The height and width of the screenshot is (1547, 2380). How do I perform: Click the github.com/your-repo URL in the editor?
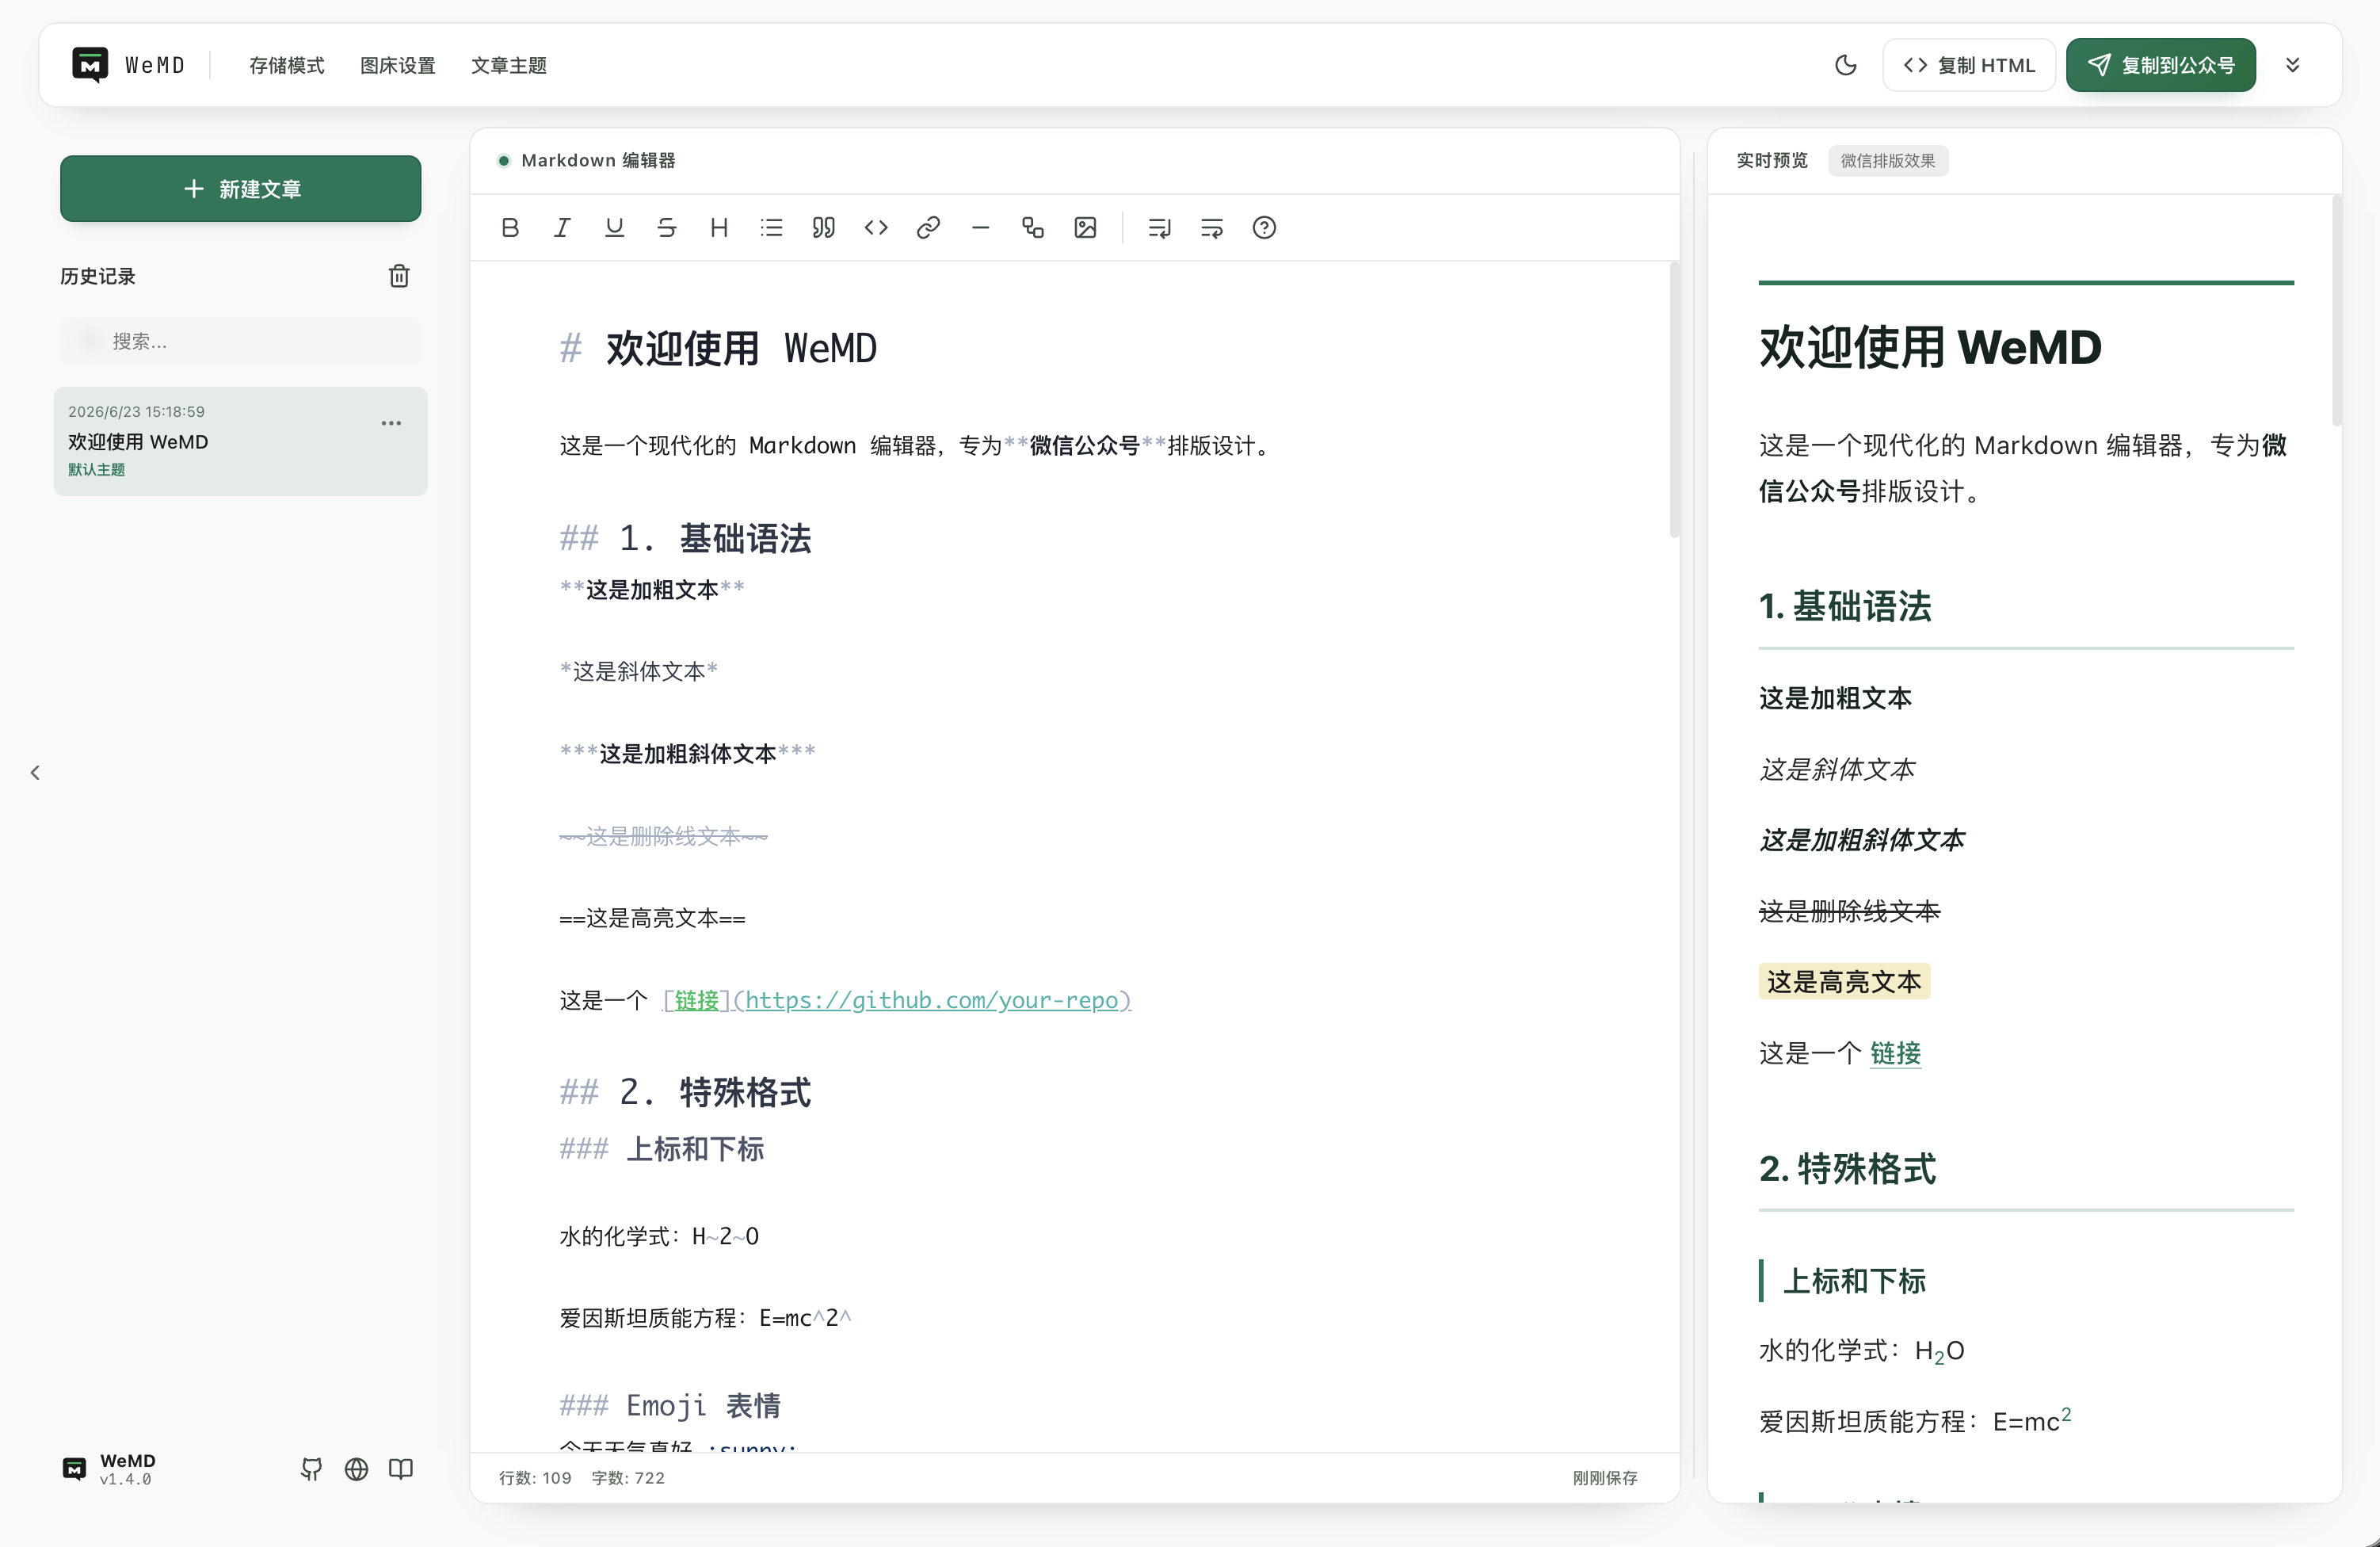click(x=931, y=1000)
